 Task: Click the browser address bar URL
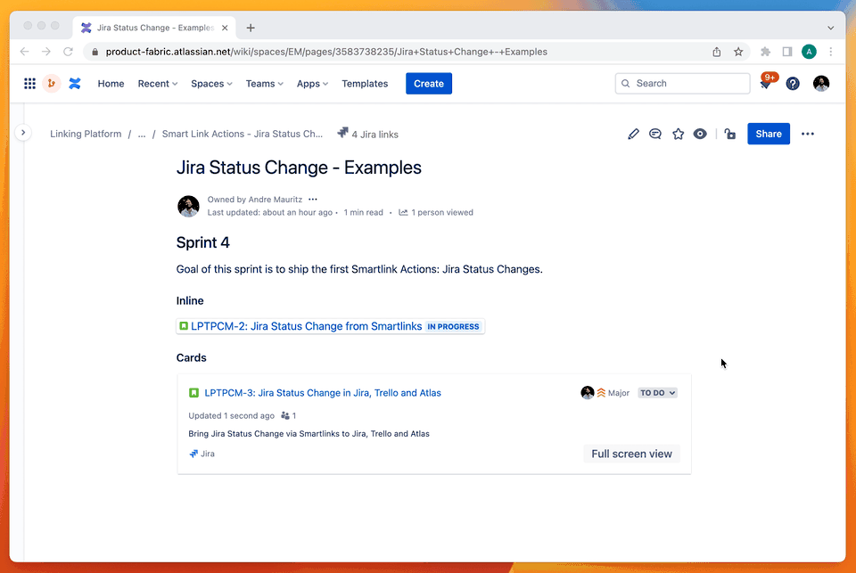326,52
